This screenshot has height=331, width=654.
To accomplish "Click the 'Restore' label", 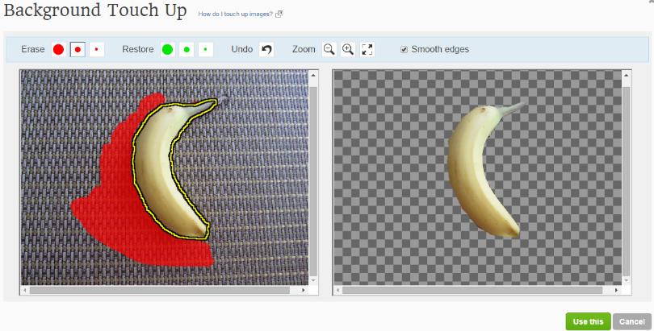I will click(x=138, y=49).
